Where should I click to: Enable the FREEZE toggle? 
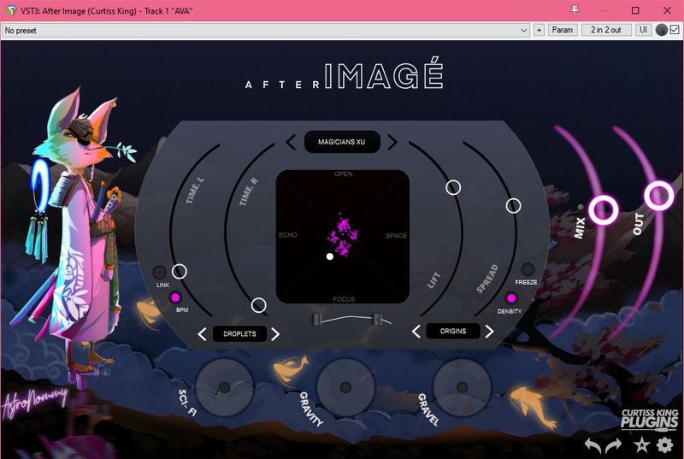click(x=528, y=269)
